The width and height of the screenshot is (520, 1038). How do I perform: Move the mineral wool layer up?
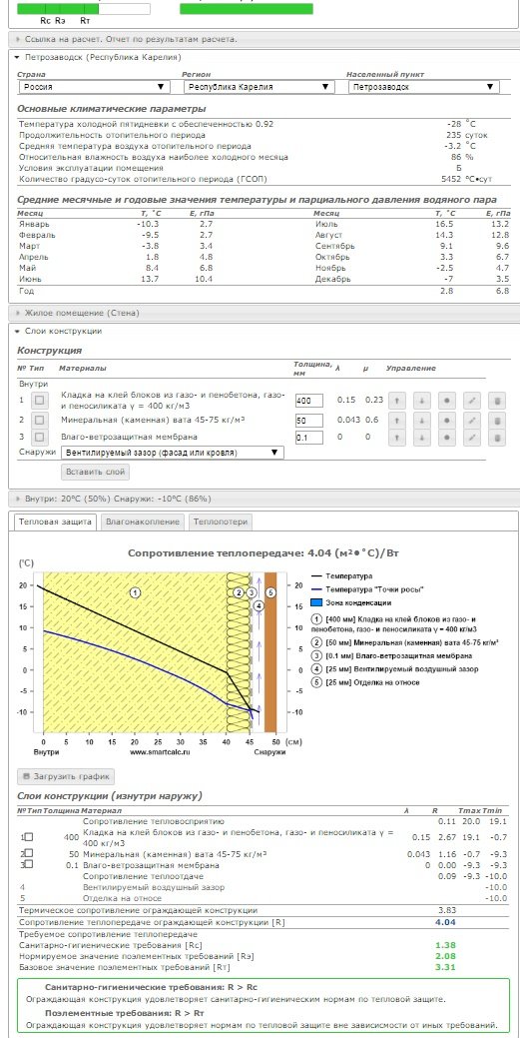(397, 420)
